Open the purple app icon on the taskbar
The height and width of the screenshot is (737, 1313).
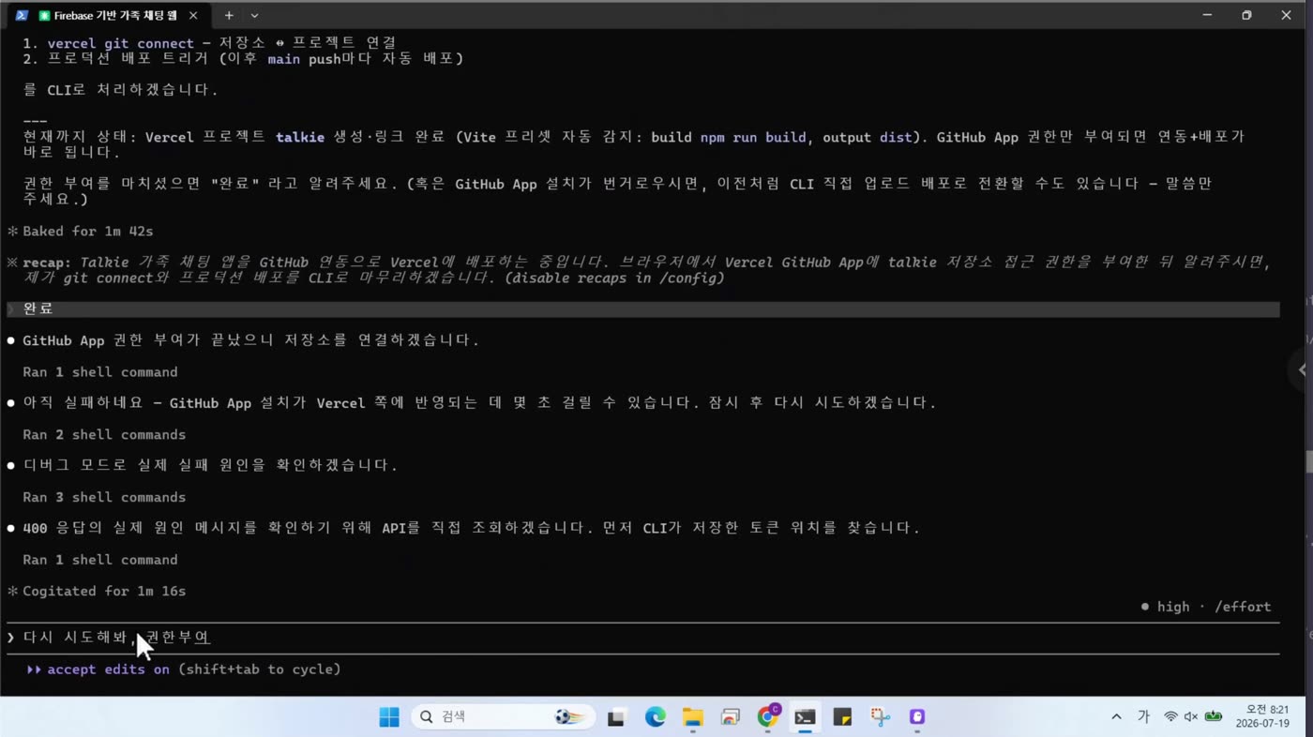point(917,717)
